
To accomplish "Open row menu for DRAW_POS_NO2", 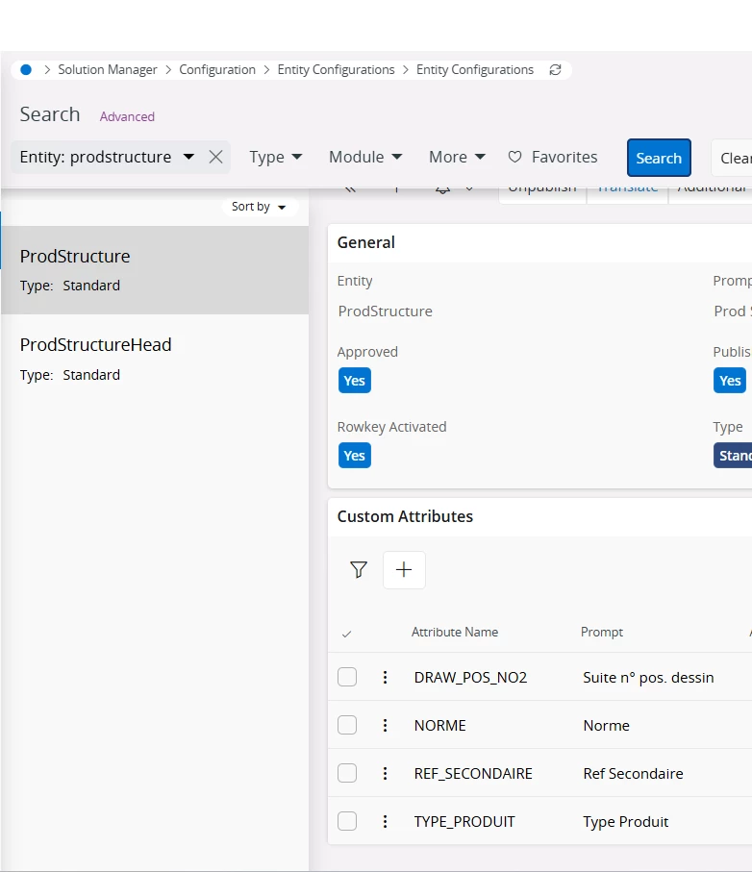I will [385, 678].
